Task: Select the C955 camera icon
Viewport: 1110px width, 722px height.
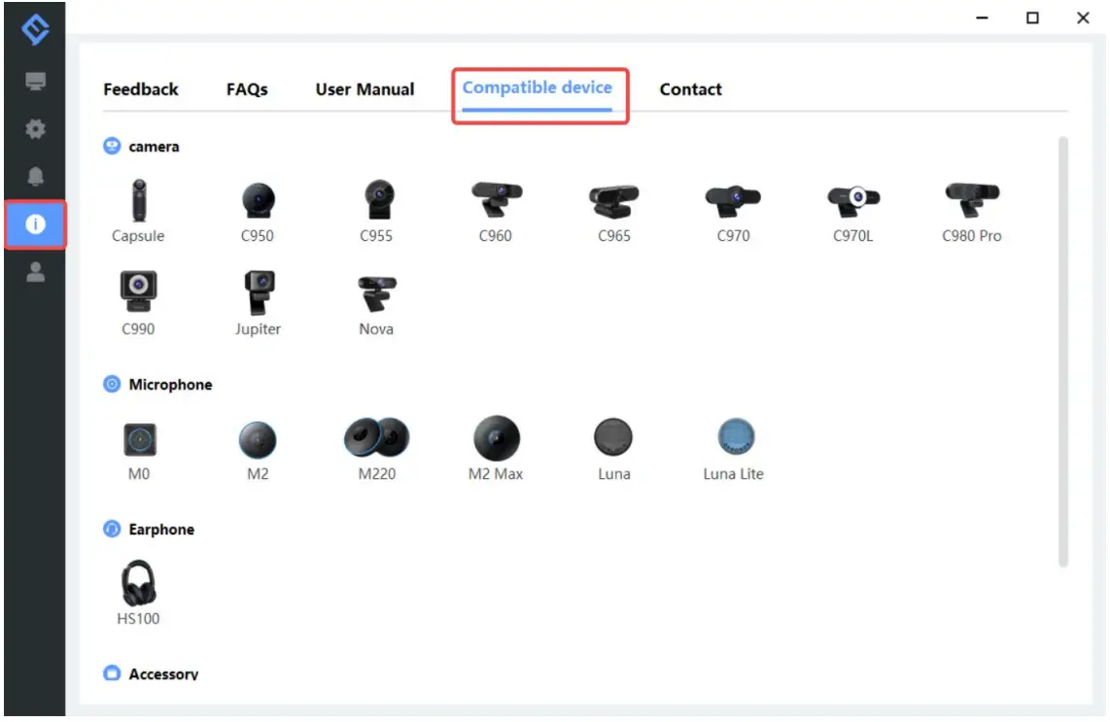Action: [x=379, y=200]
